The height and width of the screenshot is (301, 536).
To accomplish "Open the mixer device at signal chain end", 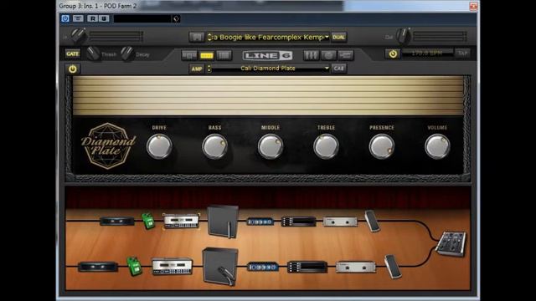I will [x=451, y=243].
